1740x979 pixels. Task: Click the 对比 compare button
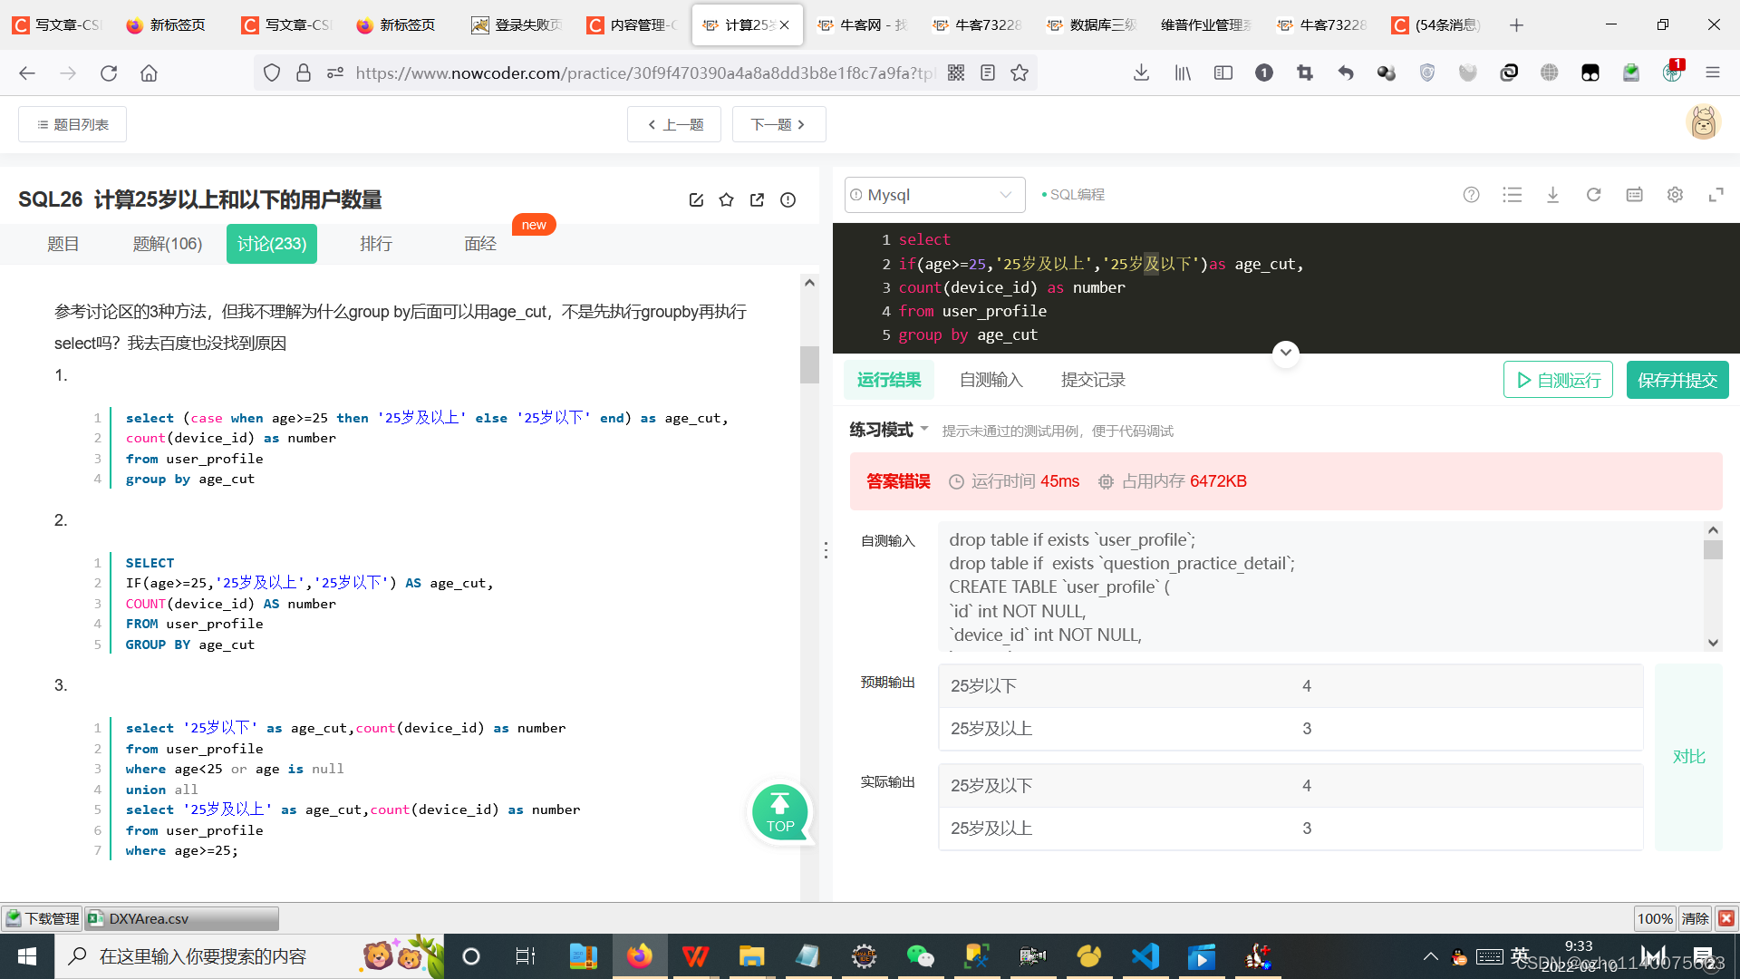(x=1688, y=757)
